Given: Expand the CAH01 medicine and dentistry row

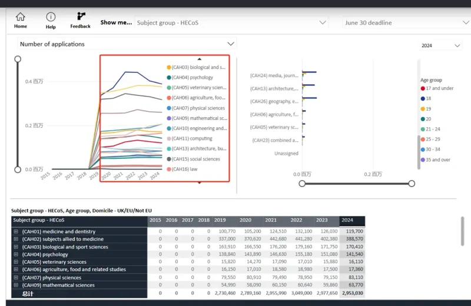Looking at the screenshot, I should (16, 231).
